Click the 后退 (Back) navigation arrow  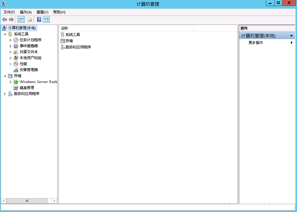coord(4,19)
